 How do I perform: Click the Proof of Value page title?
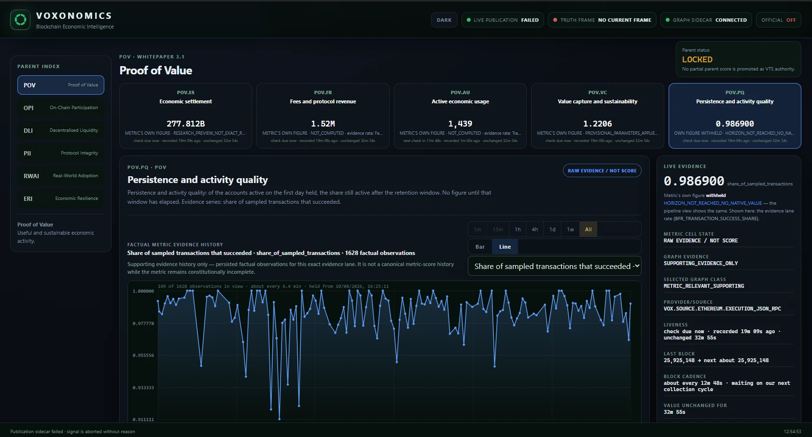point(155,70)
